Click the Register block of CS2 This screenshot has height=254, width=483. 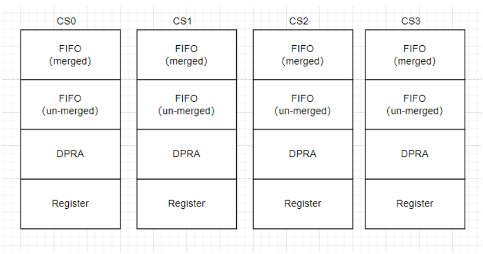(302, 204)
